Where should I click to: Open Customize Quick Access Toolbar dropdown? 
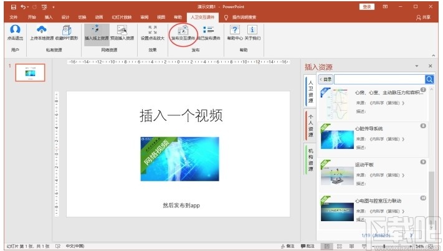pos(54,7)
